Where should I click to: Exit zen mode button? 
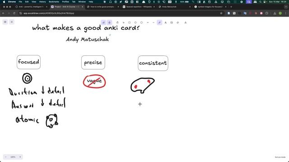pyautogui.click(x=280, y=157)
